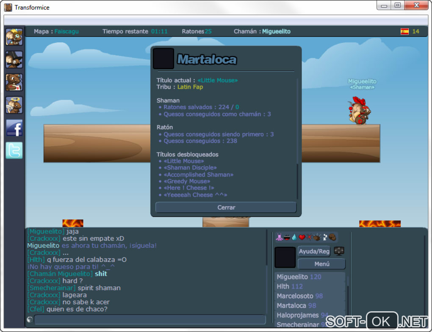
Task: Click the Tiempo restante 01:11 timer
Action: 135,31
